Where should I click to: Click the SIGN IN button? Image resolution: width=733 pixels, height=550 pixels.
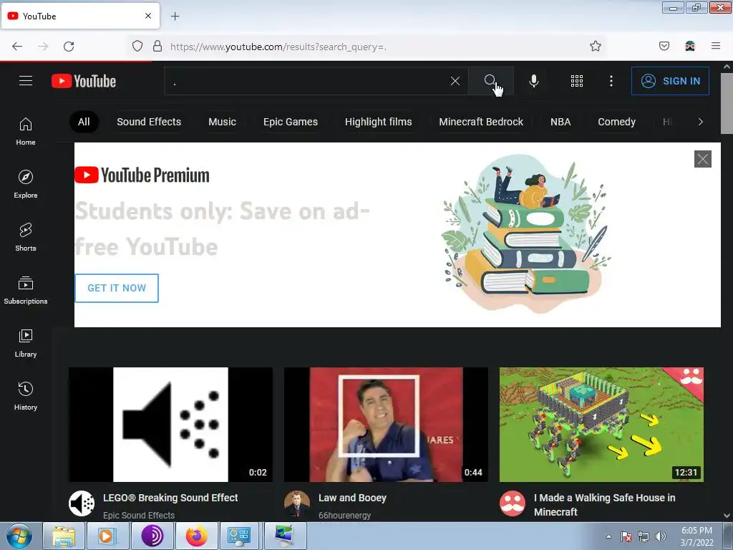pos(670,81)
